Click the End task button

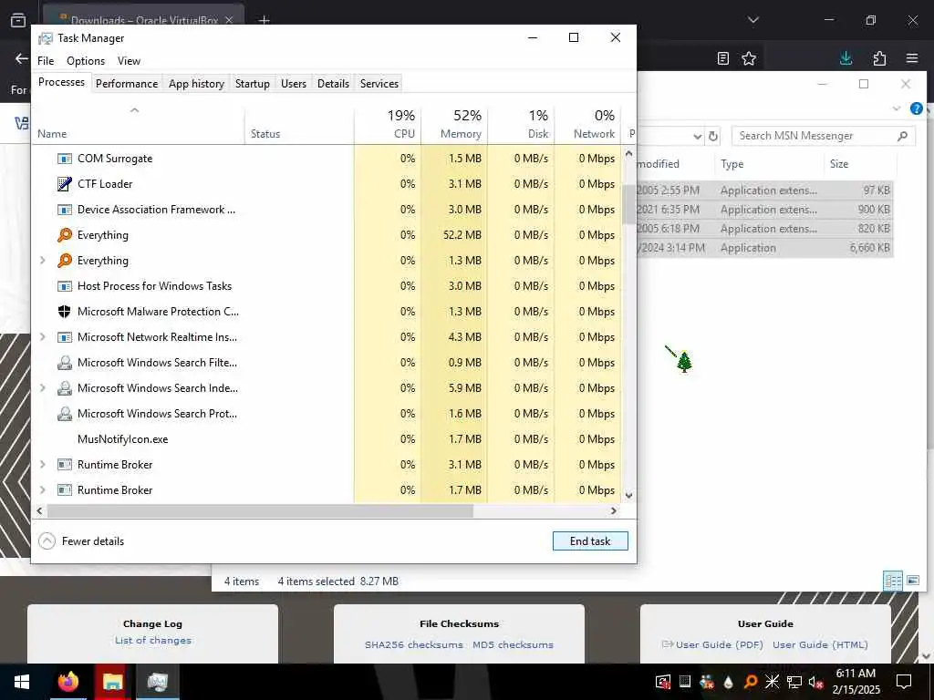[x=590, y=541]
